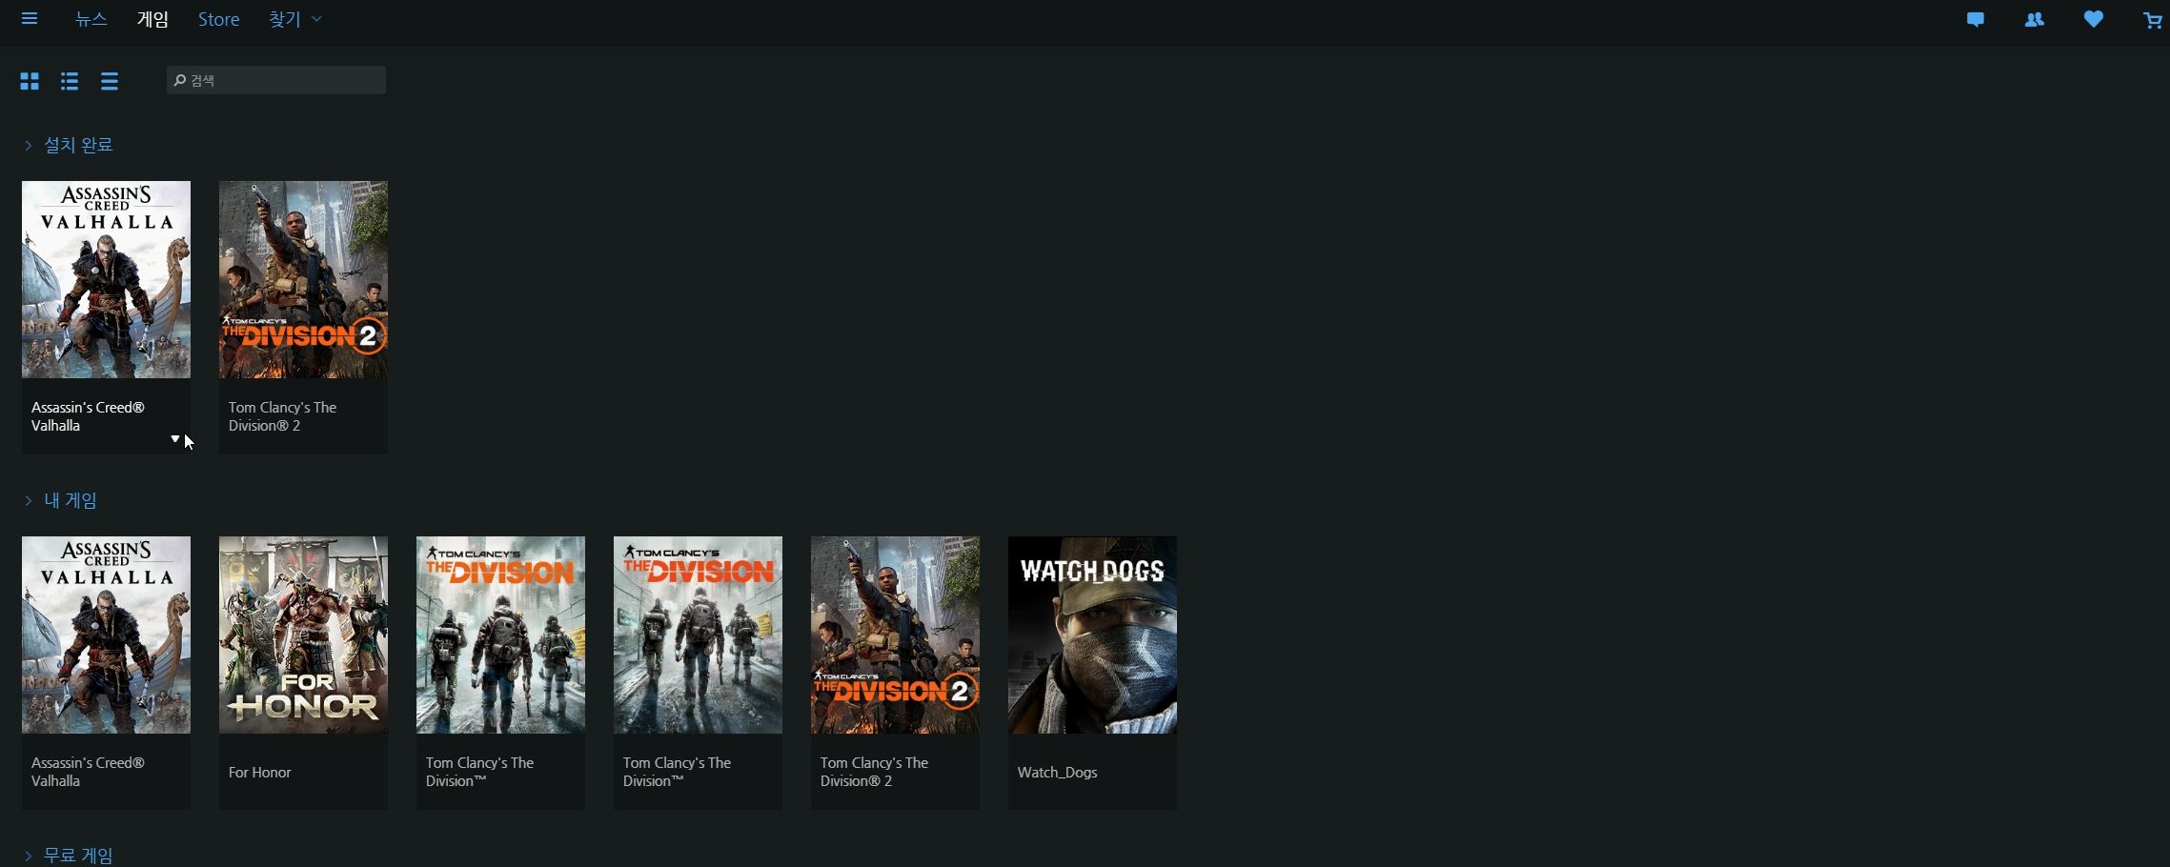Image resolution: width=2170 pixels, height=867 pixels.
Task: Switch to compact list view
Action: [x=110, y=81]
